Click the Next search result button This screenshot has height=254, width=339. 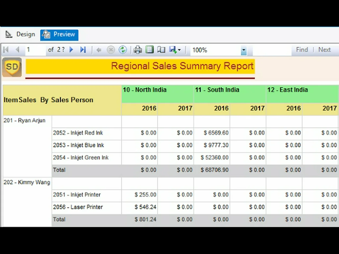[324, 50]
